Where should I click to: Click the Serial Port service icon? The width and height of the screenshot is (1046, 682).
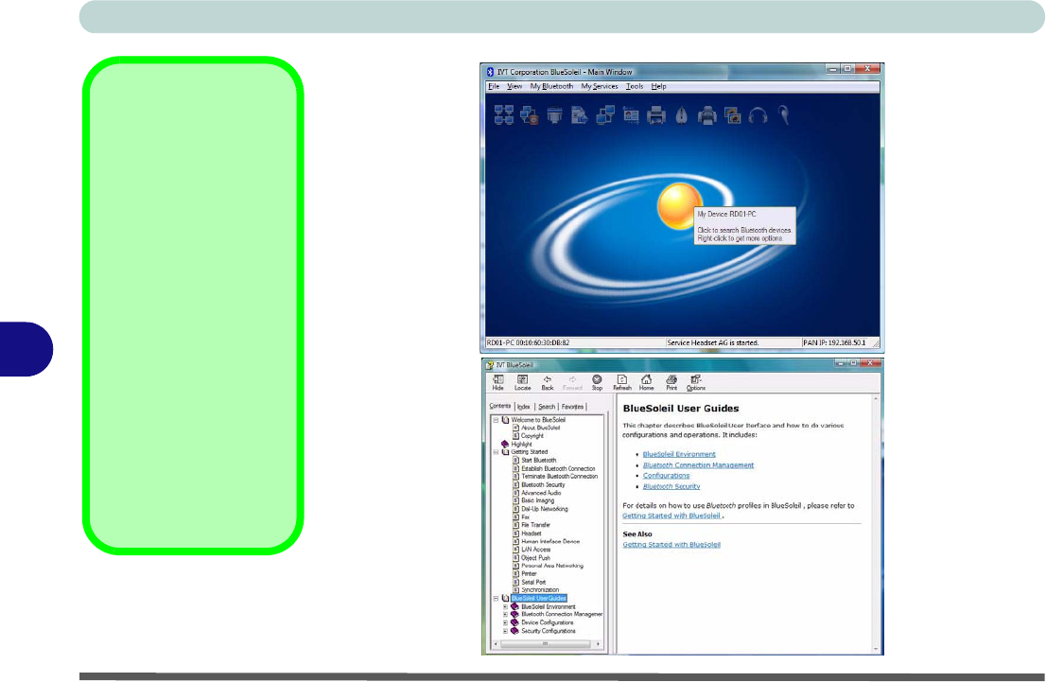pyautogui.click(x=554, y=115)
